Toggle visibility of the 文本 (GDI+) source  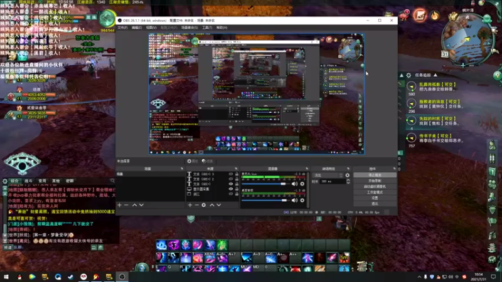point(230,184)
